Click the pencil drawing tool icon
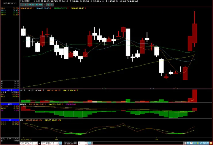Viewport: 213px width, 145px height. (x=208, y=143)
